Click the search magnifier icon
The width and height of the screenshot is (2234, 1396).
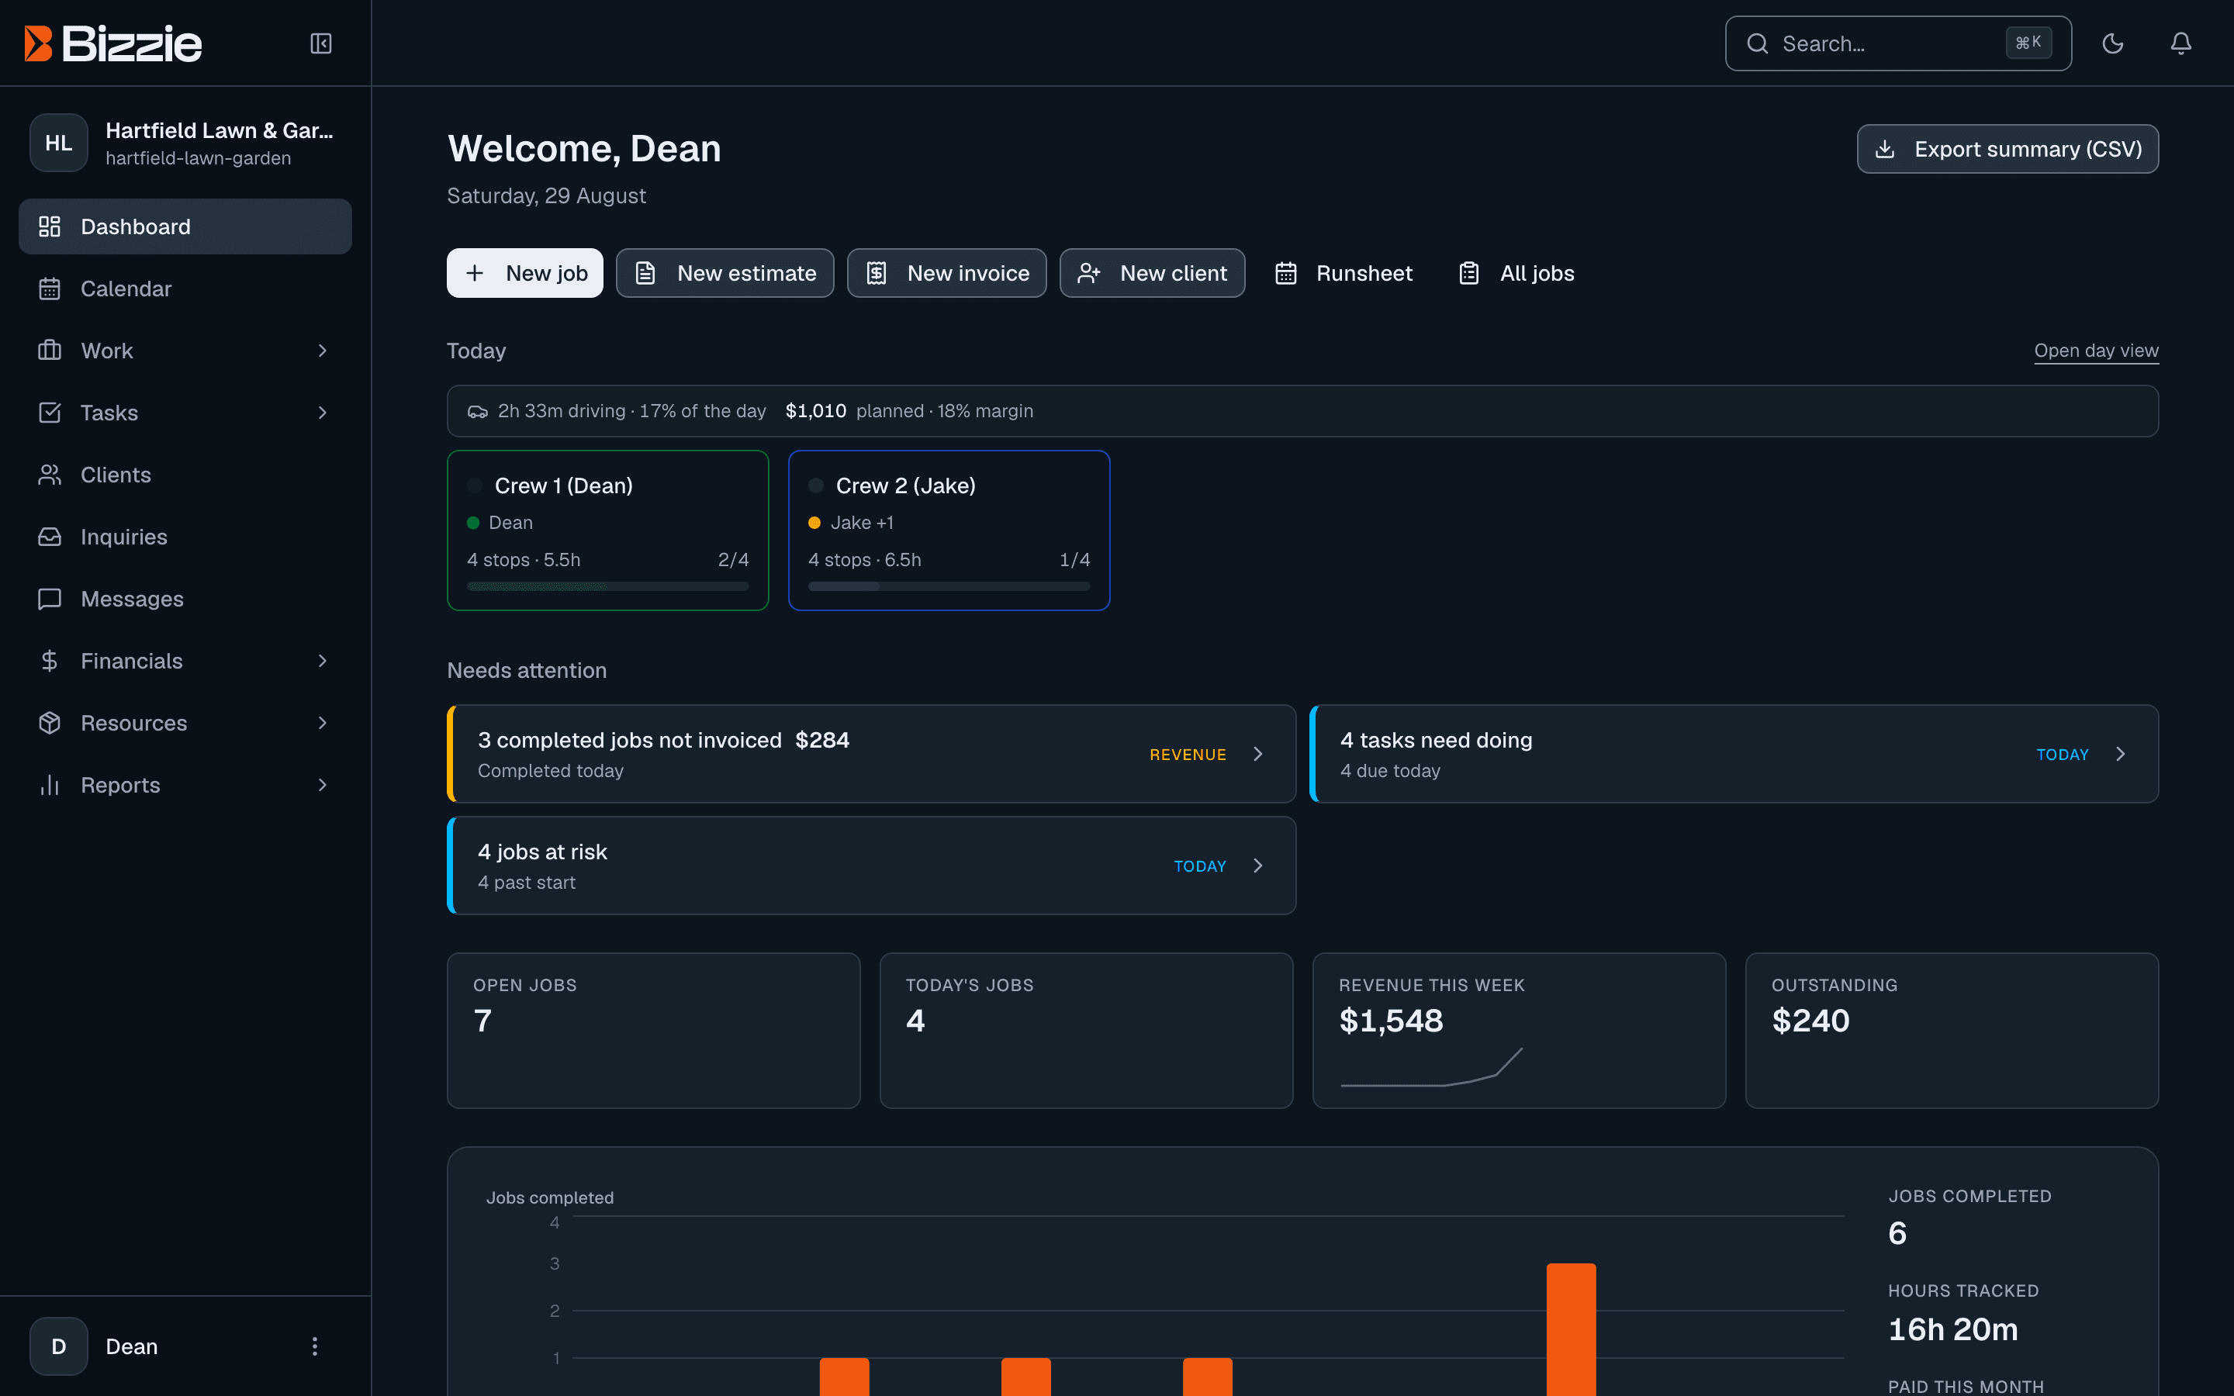1758,43
